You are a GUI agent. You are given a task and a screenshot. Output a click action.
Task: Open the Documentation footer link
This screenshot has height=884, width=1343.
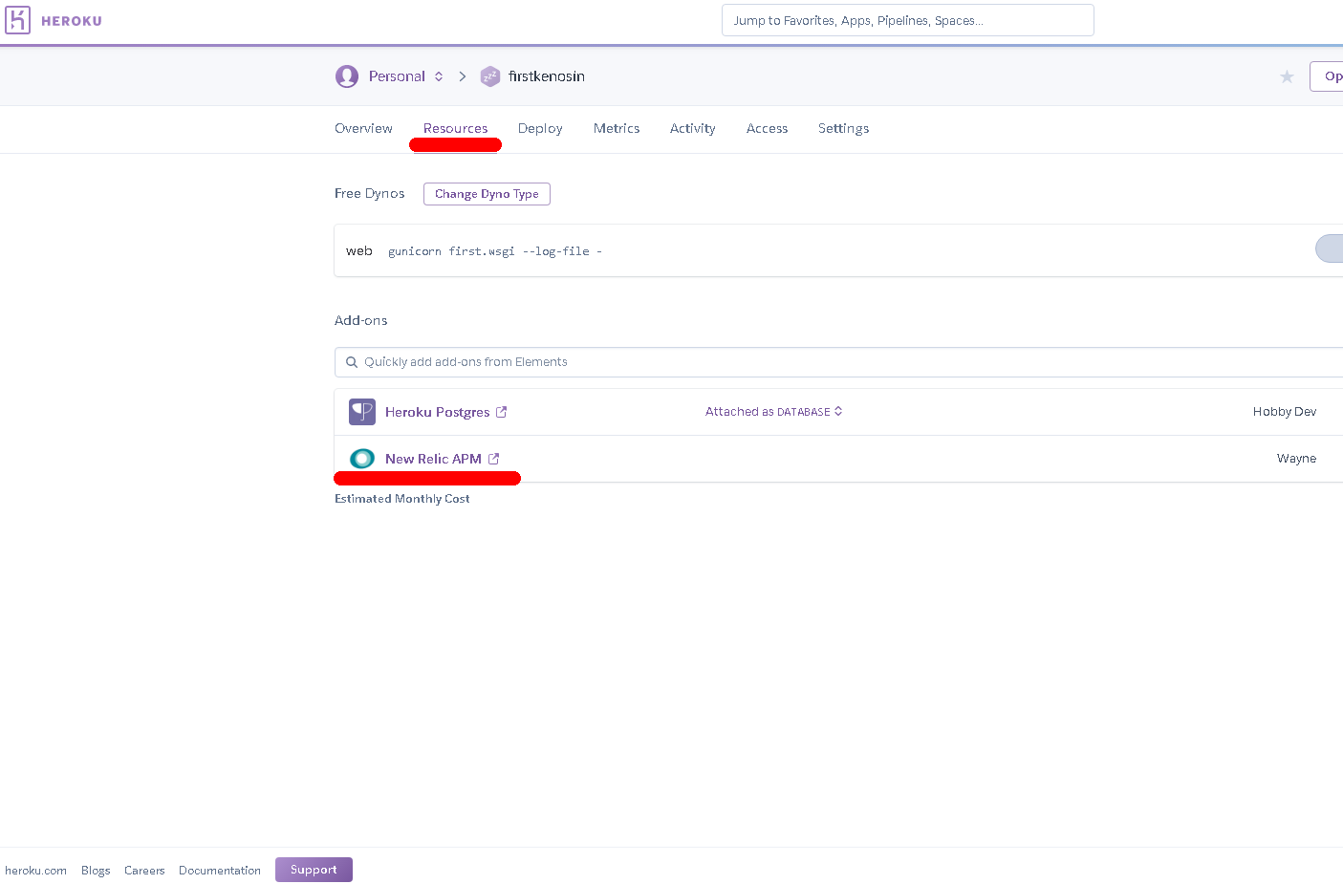220,871
